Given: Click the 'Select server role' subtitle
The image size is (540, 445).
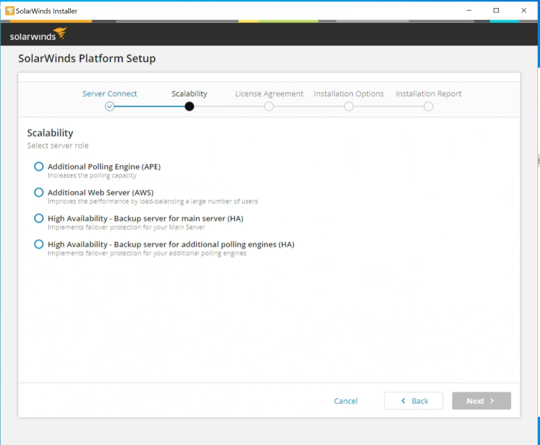Looking at the screenshot, I should coord(58,145).
